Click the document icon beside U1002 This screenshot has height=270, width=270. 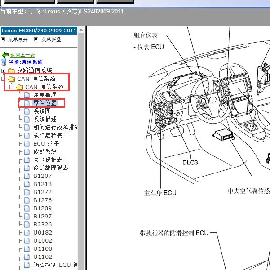click(x=27, y=240)
